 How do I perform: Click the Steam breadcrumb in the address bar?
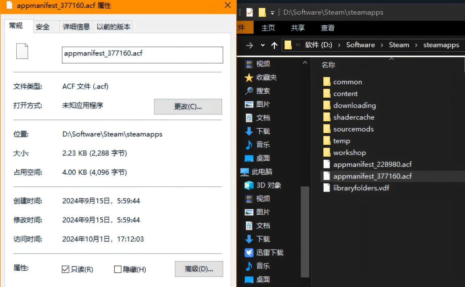pyautogui.click(x=399, y=45)
